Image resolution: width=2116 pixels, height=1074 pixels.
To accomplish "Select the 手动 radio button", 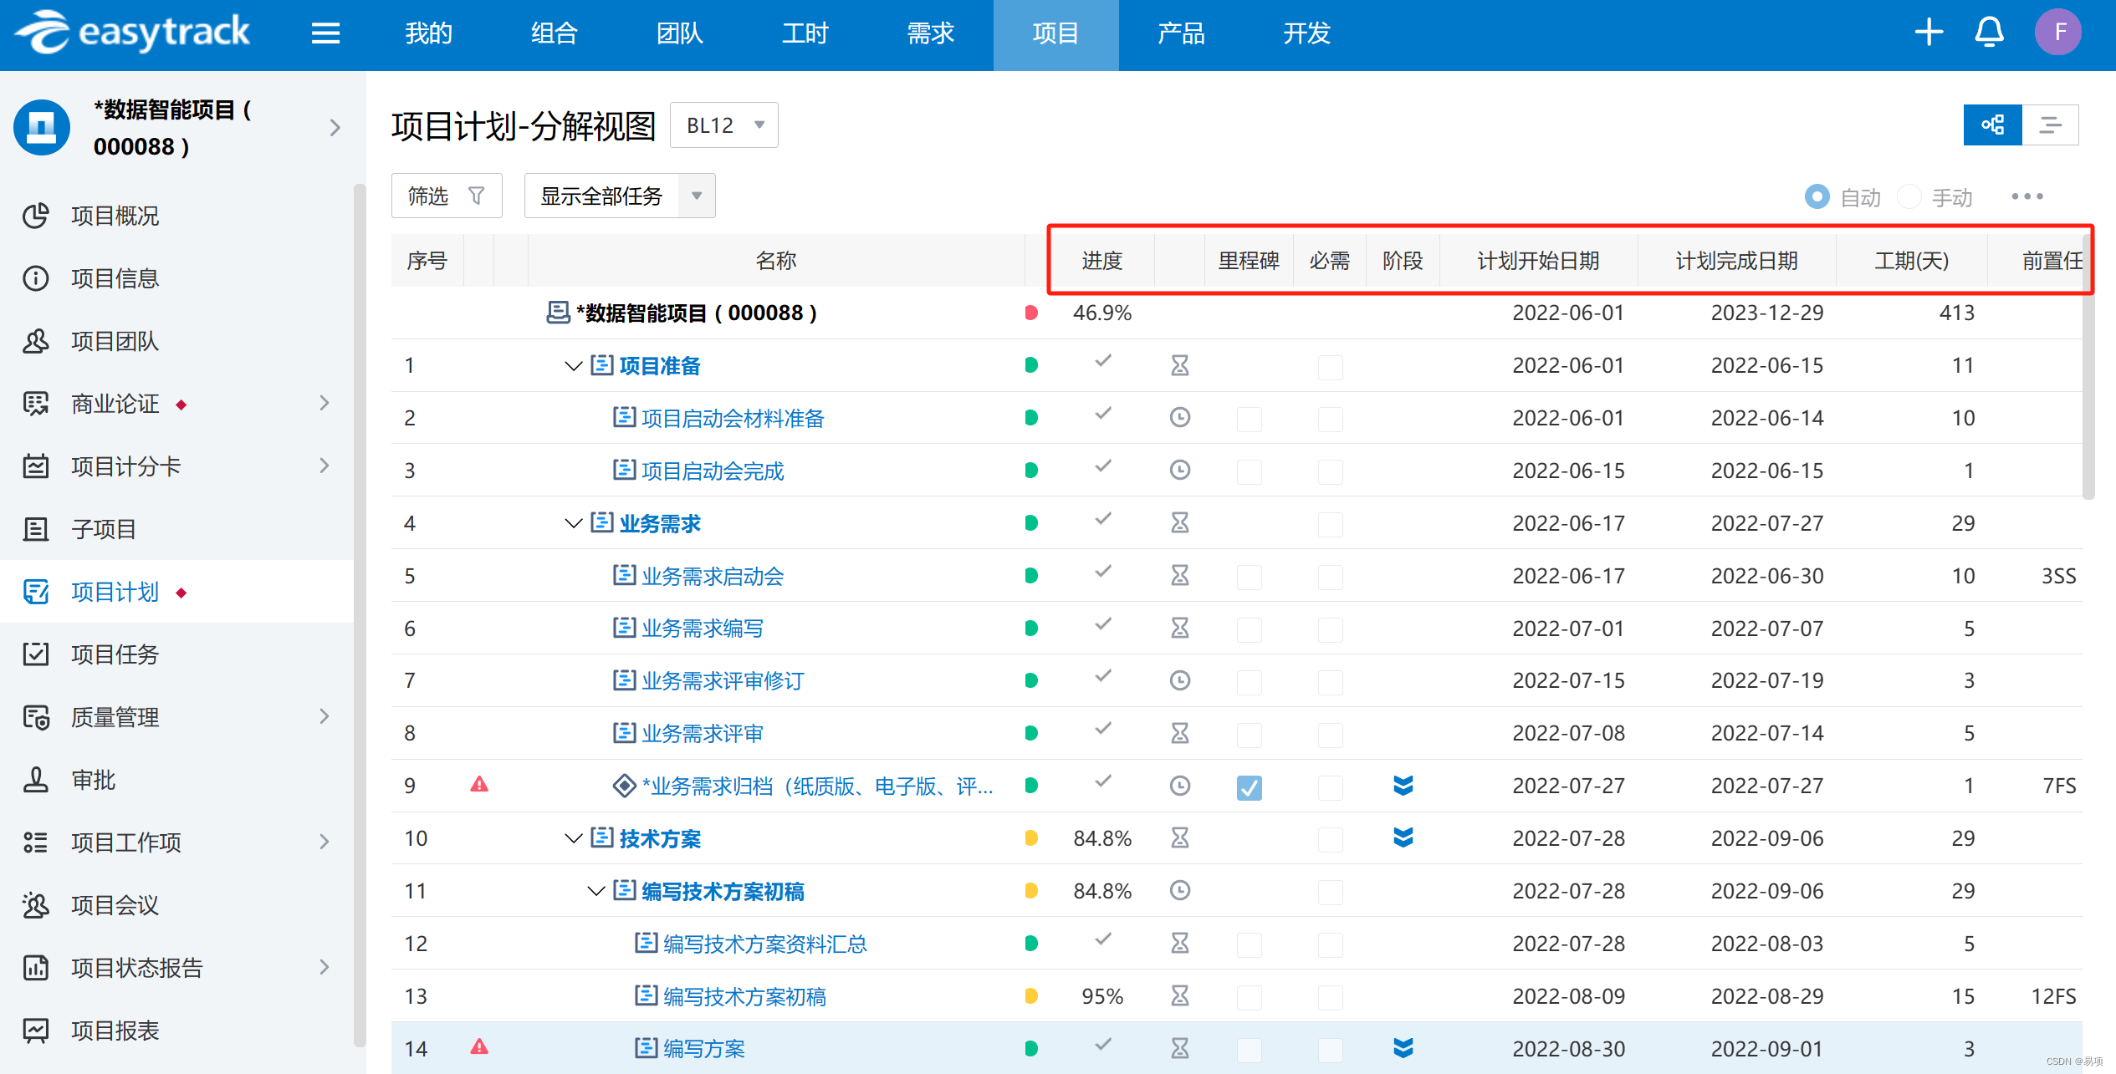I will [x=1909, y=196].
